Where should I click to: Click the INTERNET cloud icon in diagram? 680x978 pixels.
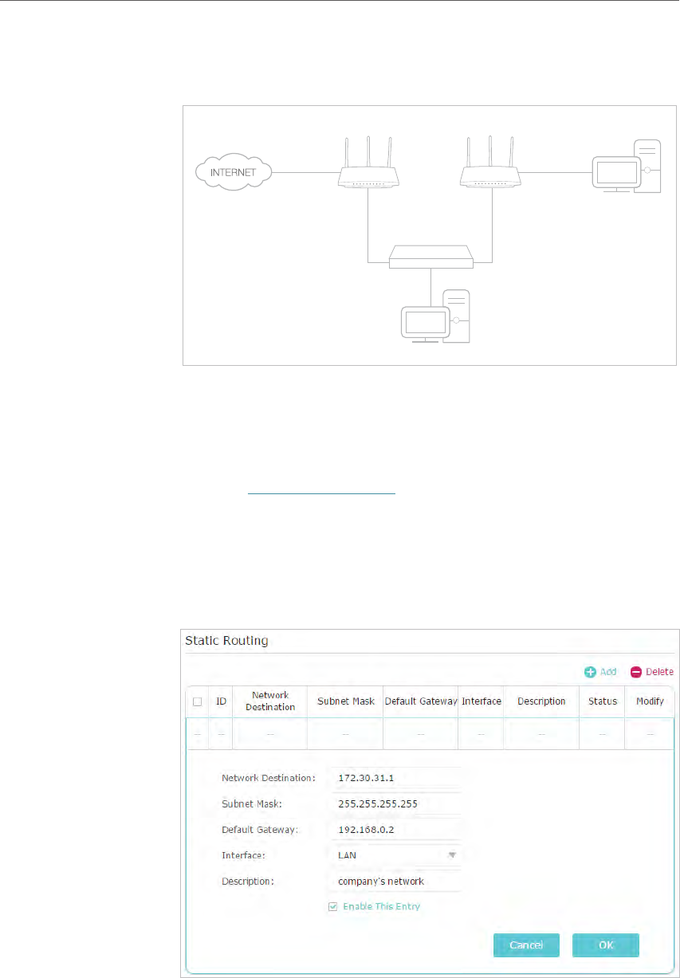pyautogui.click(x=234, y=171)
